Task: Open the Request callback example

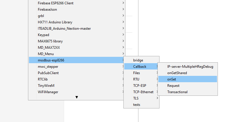Action: 188,86
